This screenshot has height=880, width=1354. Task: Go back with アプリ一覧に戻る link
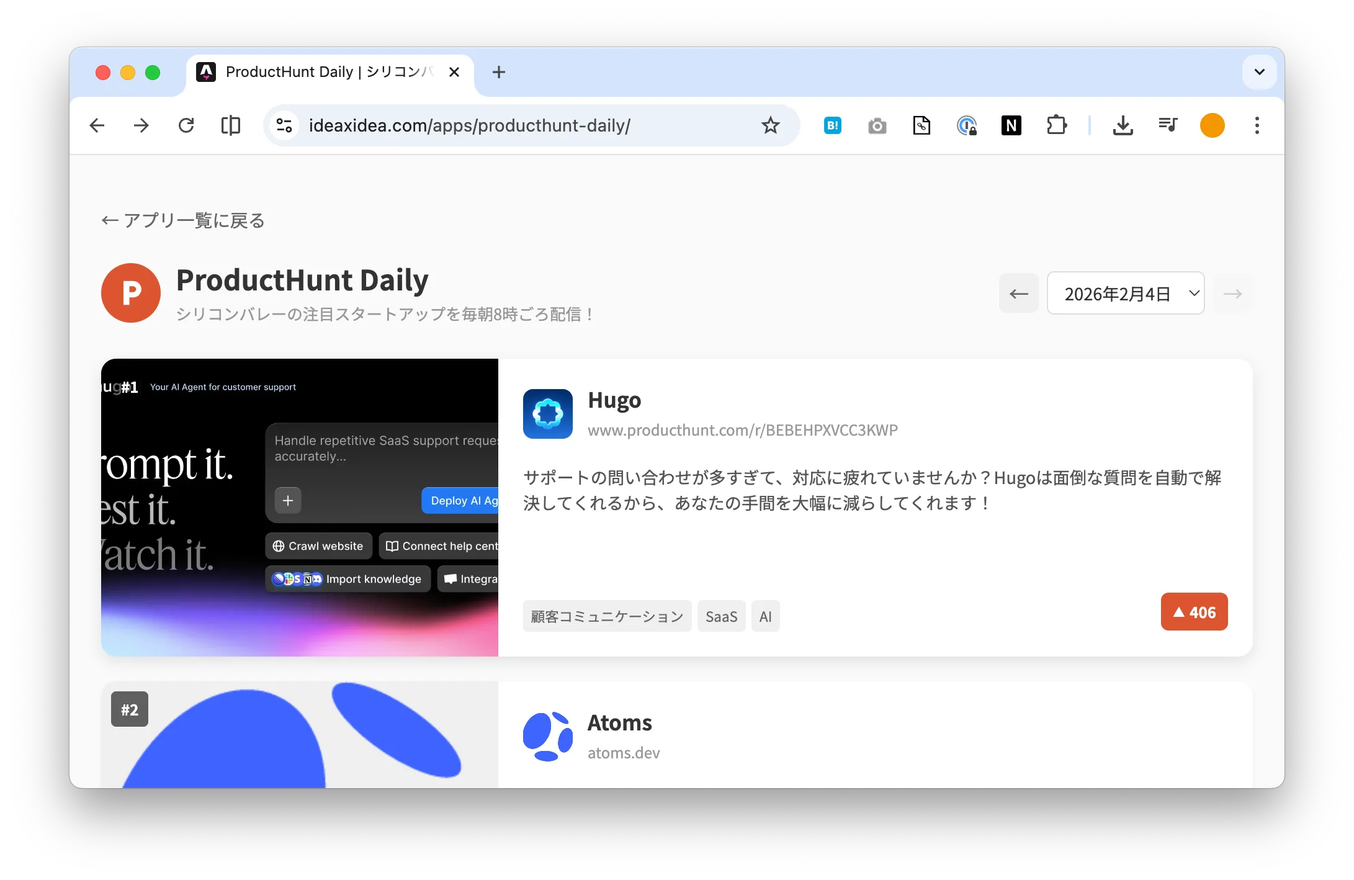click(182, 220)
